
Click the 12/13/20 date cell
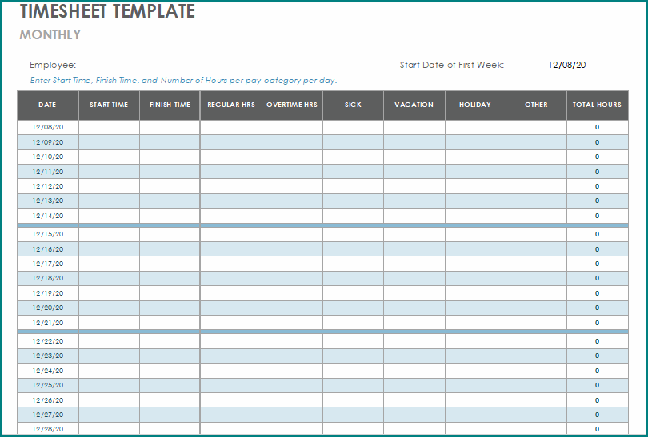tap(47, 201)
